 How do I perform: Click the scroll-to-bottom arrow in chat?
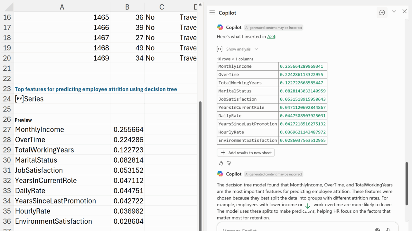(x=307, y=206)
